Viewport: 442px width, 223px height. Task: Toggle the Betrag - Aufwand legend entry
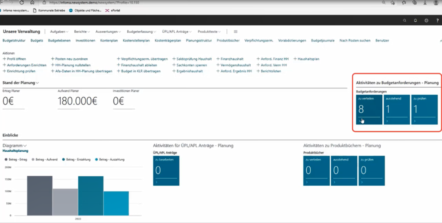pyautogui.click(x=45, y=159)
